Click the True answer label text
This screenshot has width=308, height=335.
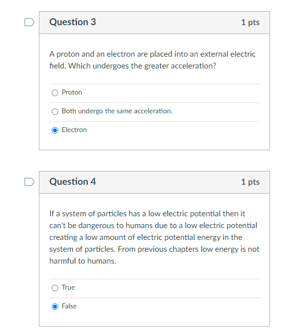click(68, 287)
